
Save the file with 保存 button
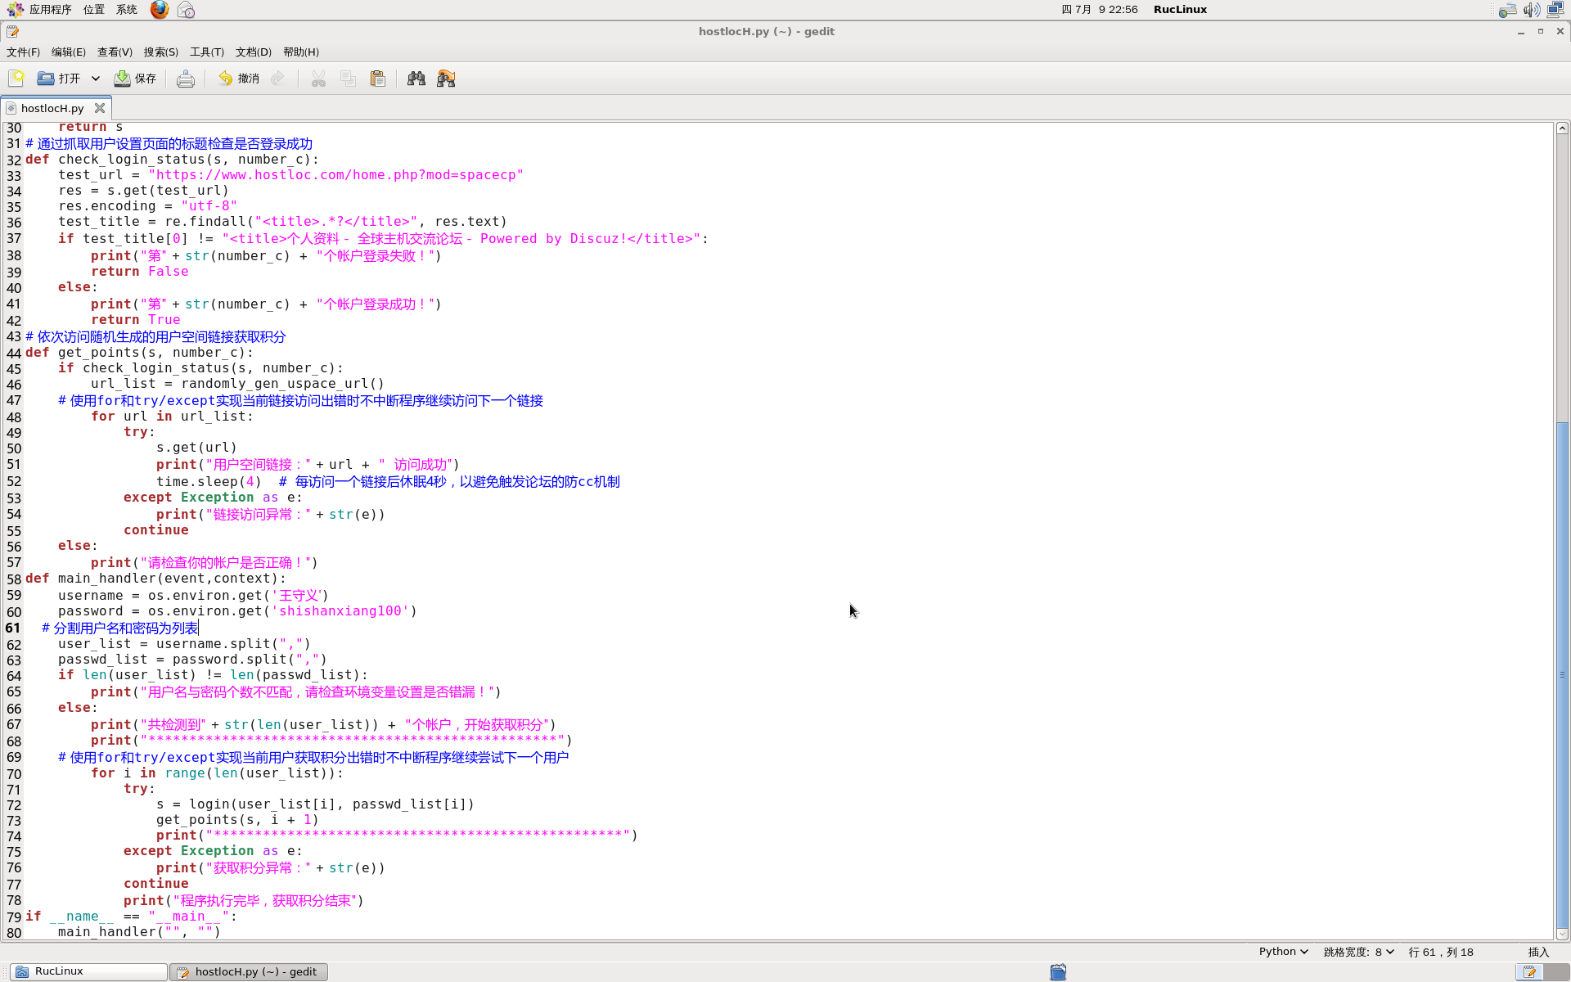tap(135, 79)
